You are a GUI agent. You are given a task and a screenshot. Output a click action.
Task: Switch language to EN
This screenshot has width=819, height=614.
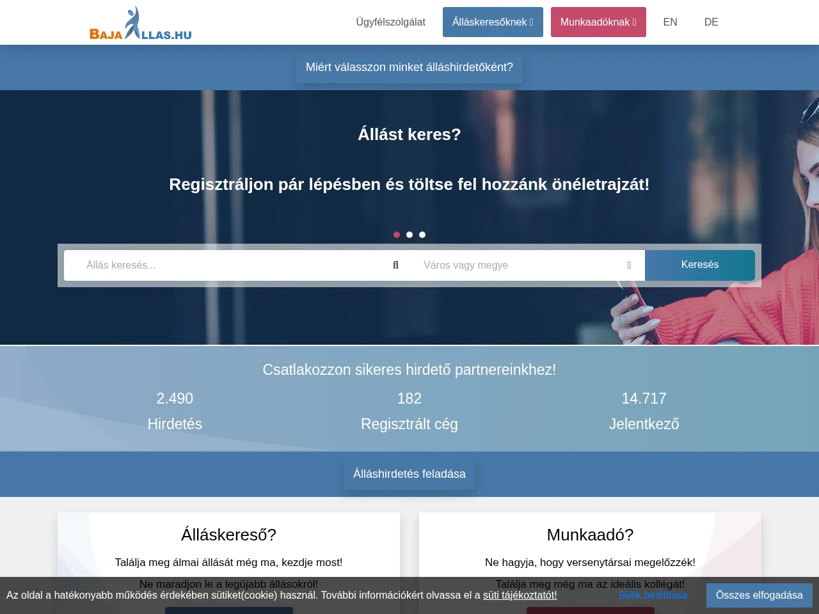pos(670,22)
